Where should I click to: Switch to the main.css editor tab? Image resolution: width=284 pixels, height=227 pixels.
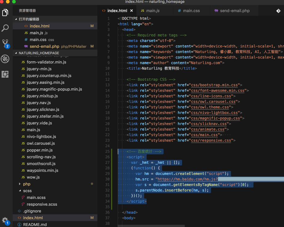tap(191, 11)
